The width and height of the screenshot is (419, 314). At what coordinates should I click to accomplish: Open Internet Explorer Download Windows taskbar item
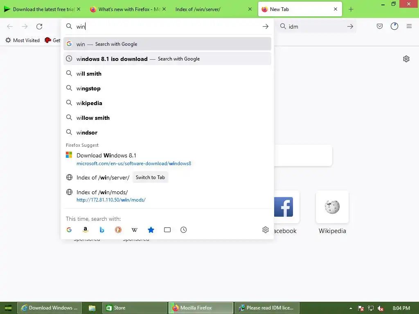[x=50, y=308]
